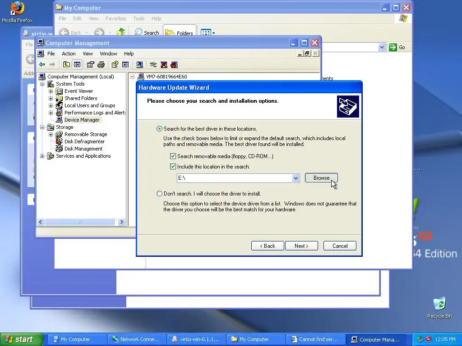The width and height of the screenshot is (462, 346).
Task: Collapse the Storage tree node
Action: (x=42, y=127)
